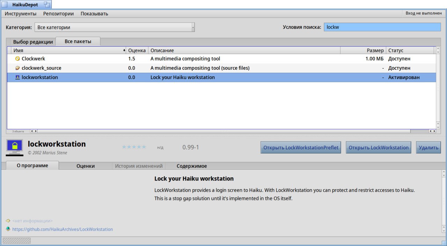Click the version 0.99-1 text
The width and height of the screenshot is (447, 246).
click(x=191, y=147)
